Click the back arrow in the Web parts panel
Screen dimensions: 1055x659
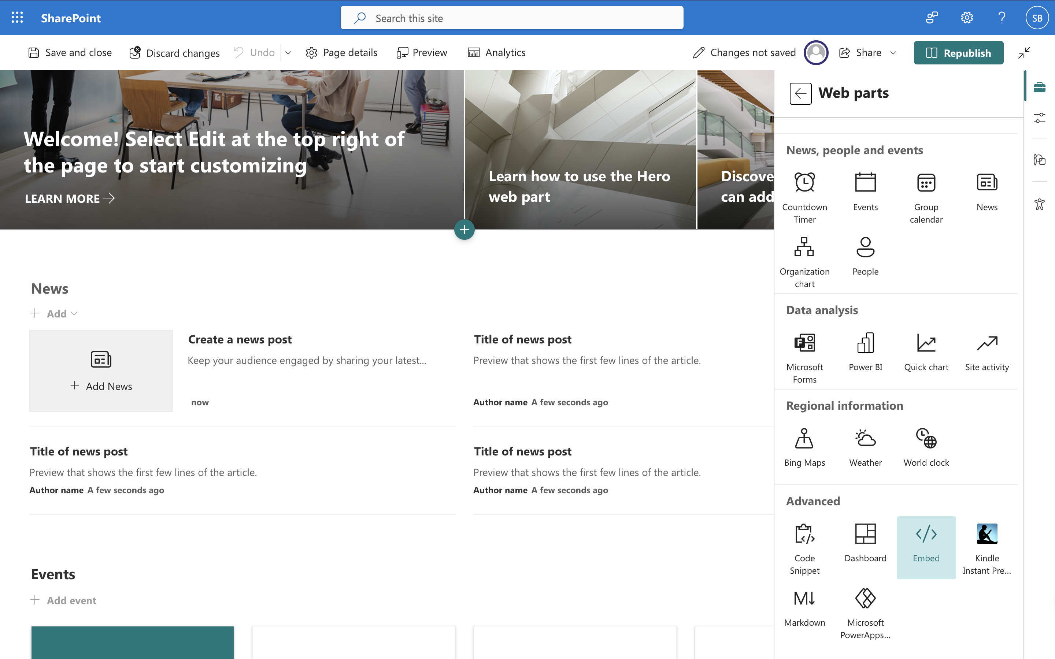pyautogui.click(x=800, y=93)
